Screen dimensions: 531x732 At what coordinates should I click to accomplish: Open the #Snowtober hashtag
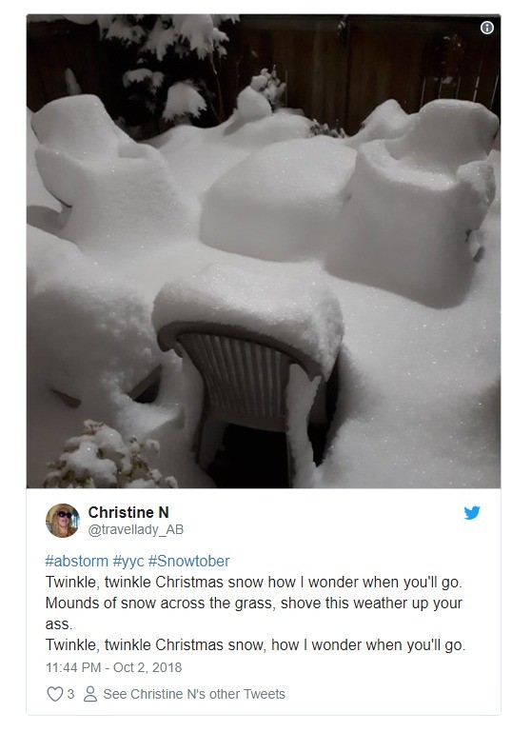189,561
